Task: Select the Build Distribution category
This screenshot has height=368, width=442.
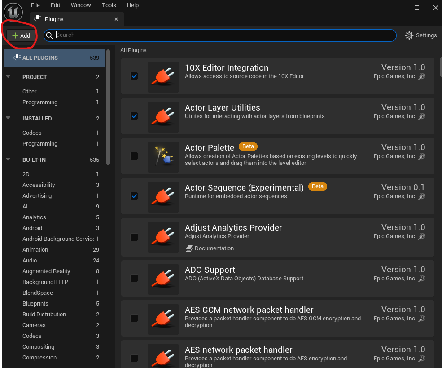Action: coord(44,314)
